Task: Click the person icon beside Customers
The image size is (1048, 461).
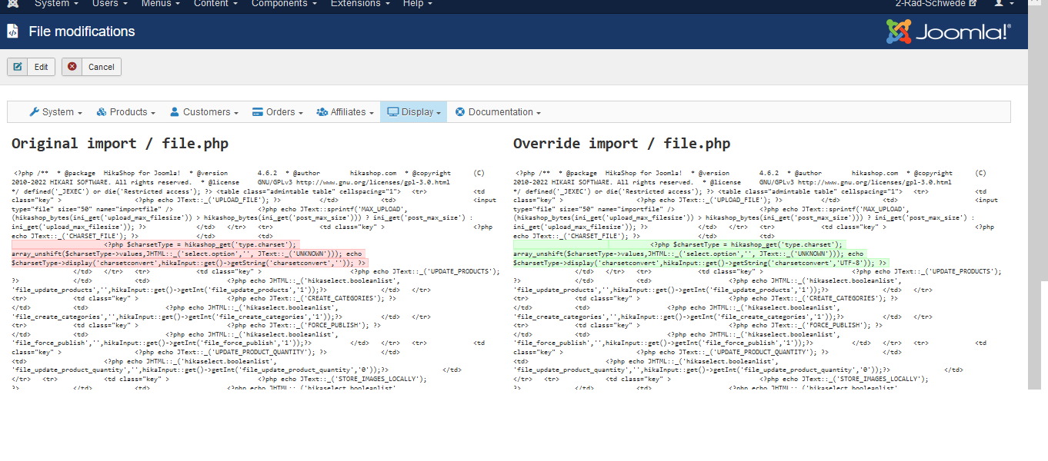Action: 175,112
